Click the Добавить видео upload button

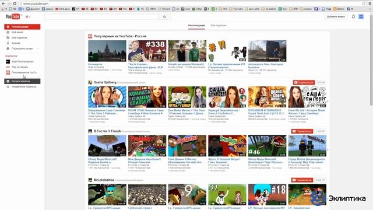pyautogui.click(x=336, y=17)
